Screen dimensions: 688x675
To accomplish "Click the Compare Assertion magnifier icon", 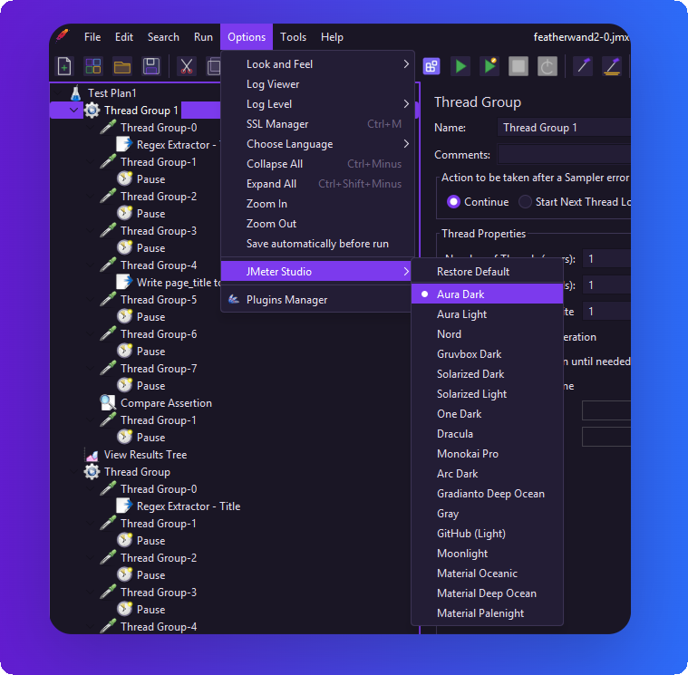I will [108, 402].
